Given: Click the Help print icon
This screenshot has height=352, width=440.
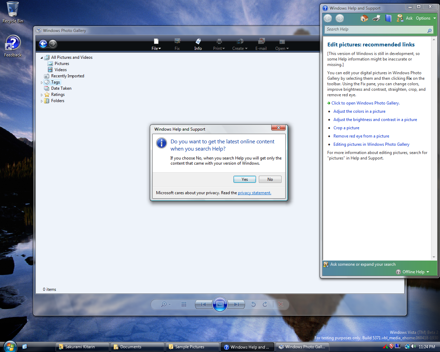Looking at the screenshot, I should coord(376,18).
